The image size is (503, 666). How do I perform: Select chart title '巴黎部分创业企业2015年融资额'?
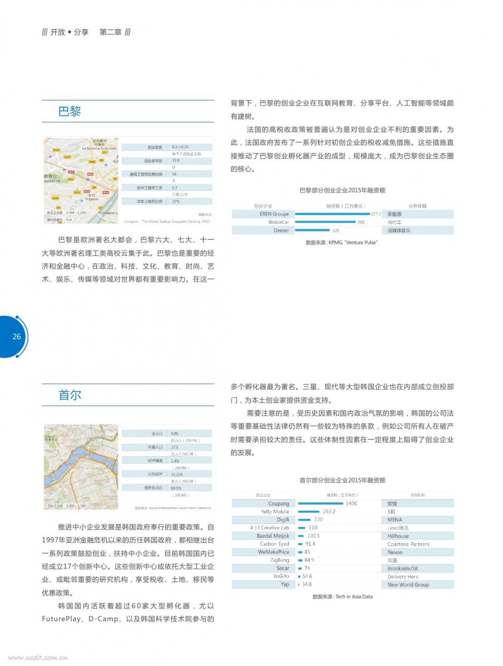pos(342,190)
